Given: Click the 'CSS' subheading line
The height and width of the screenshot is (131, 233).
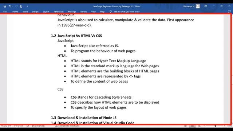Looking at the screenshot, I should point(60,89).
